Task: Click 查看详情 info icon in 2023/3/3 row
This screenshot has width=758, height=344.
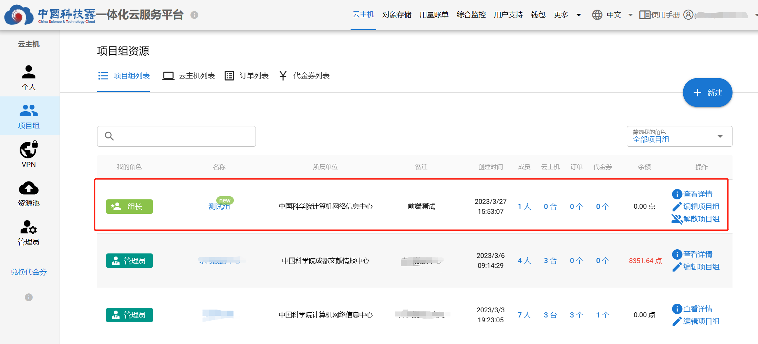Action: point(677,309)
